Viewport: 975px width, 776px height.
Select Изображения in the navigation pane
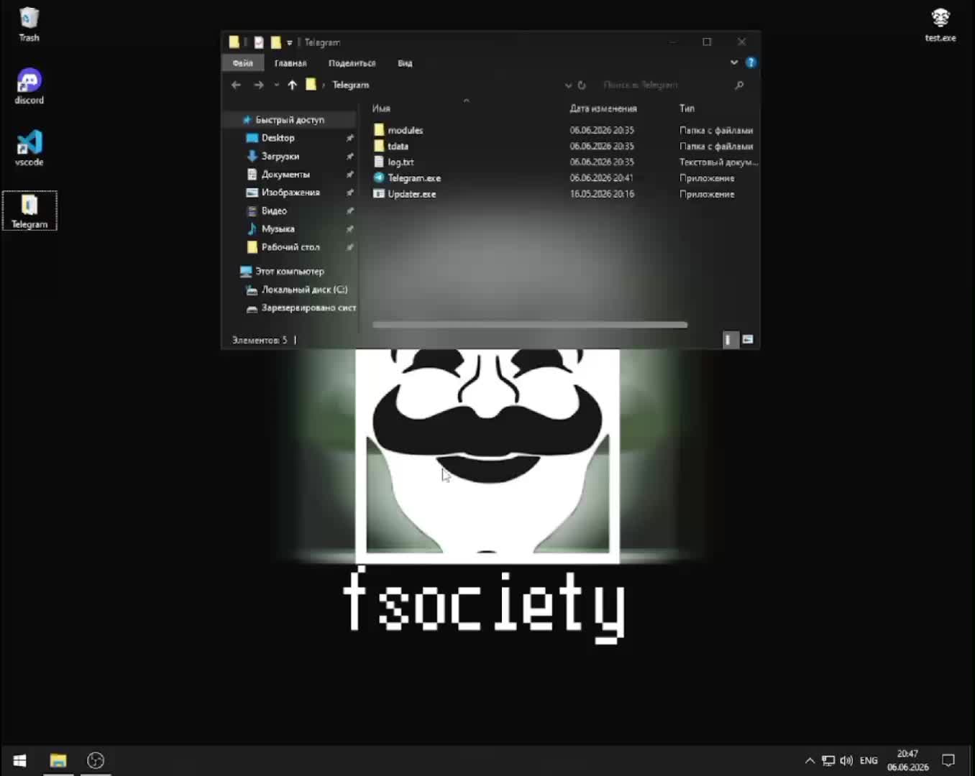289,193
